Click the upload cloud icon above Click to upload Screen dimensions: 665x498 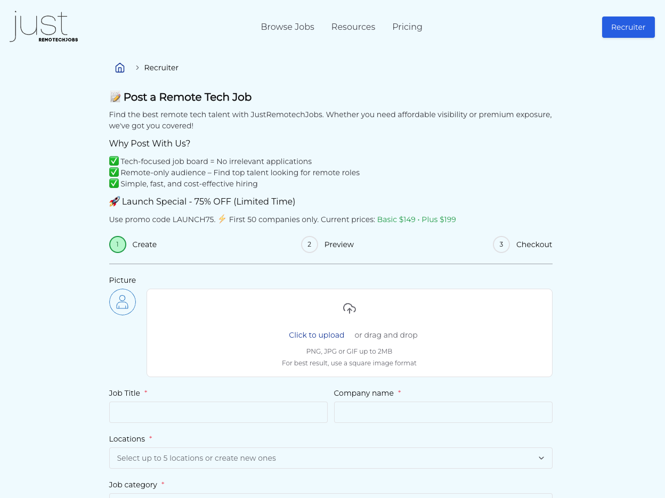[x=349, y=308]
